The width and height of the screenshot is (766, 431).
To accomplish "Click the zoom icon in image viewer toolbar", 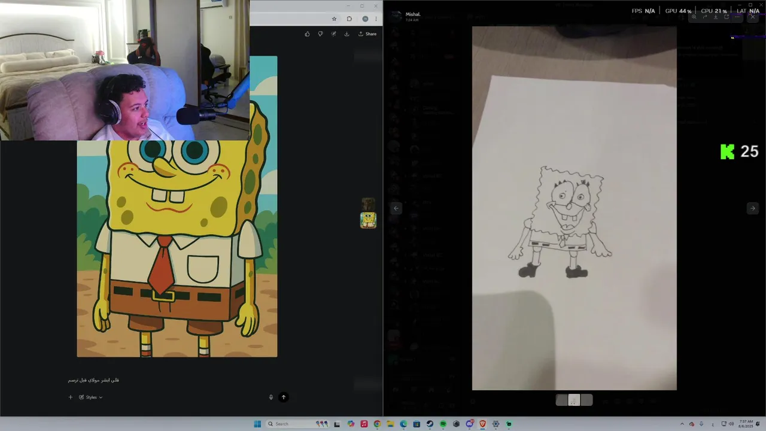I will click(694, 17).
